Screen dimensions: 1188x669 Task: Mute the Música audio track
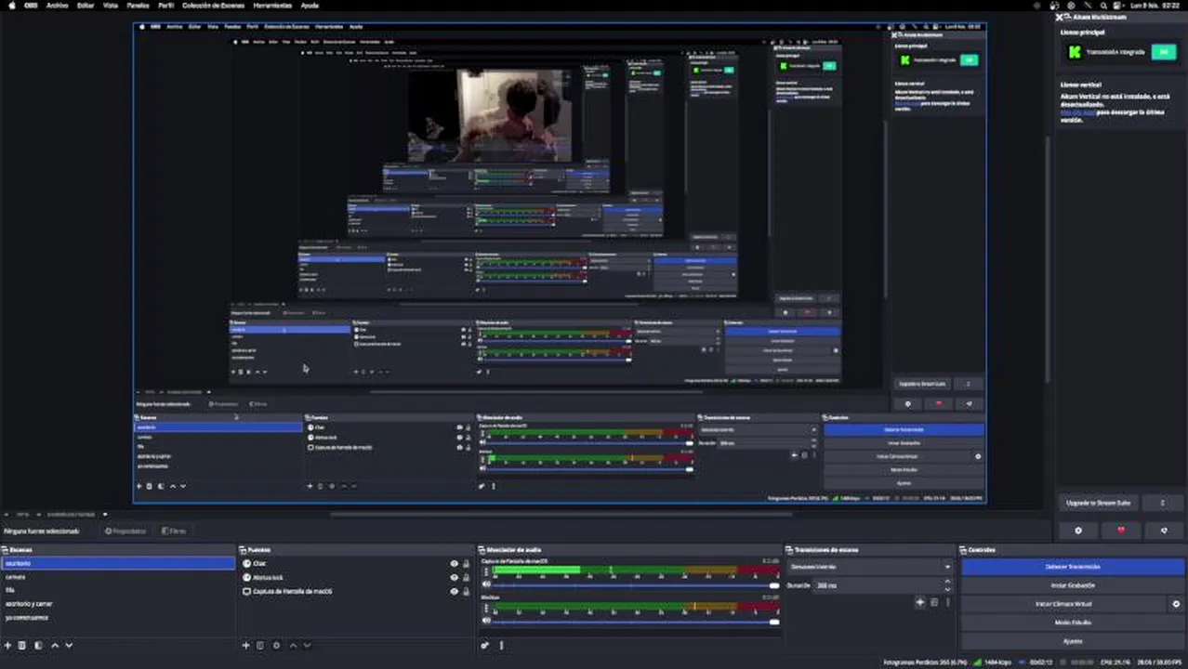486,622
